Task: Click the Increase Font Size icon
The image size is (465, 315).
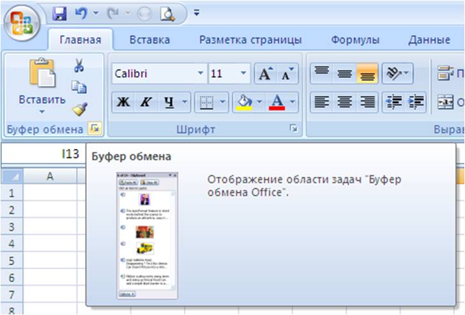Action: [x=264, y=74]
